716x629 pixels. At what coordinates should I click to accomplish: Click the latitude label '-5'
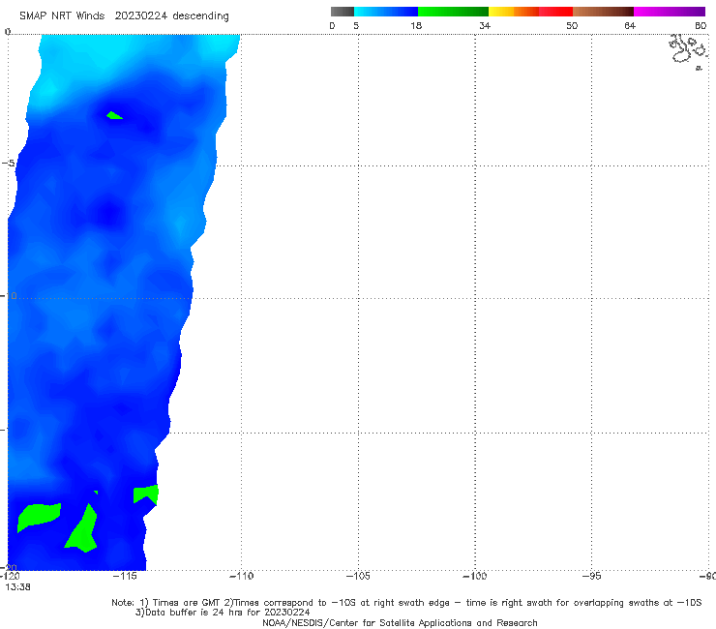pos(8,164)
